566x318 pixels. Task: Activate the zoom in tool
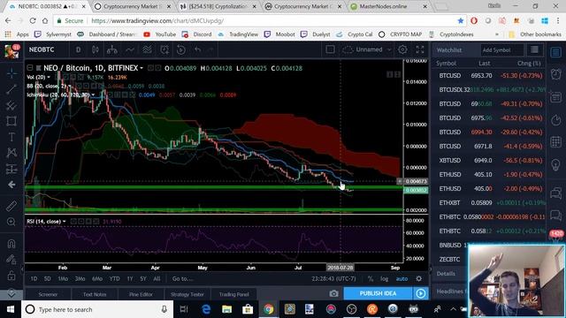coord(11,222)
